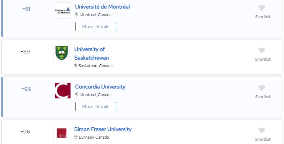Click location pin under Université de Montréal
Image resolution: width=284 pixels, height=144 pixels.
(77, 15)
